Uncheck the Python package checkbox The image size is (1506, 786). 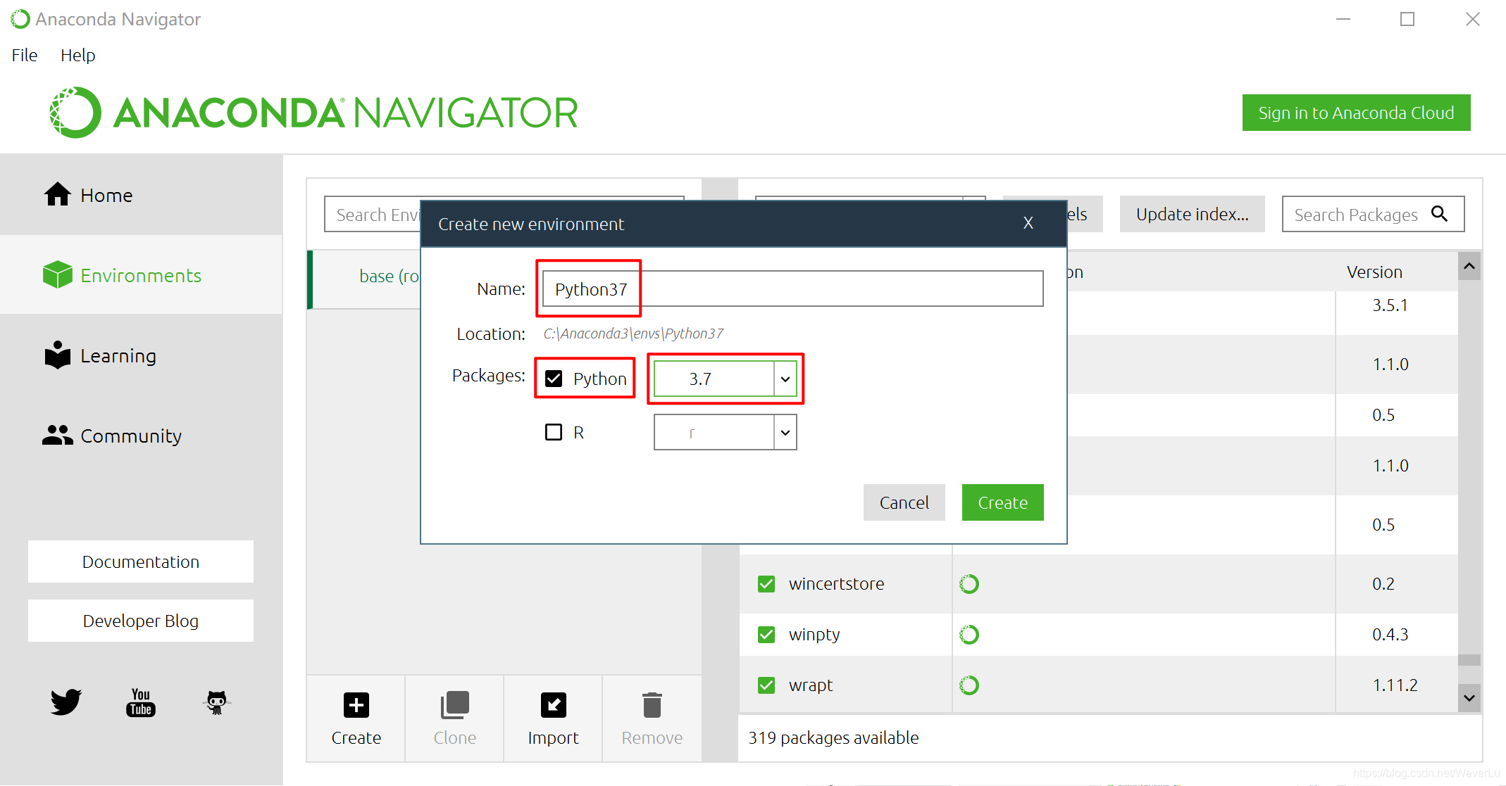[554, 379]
